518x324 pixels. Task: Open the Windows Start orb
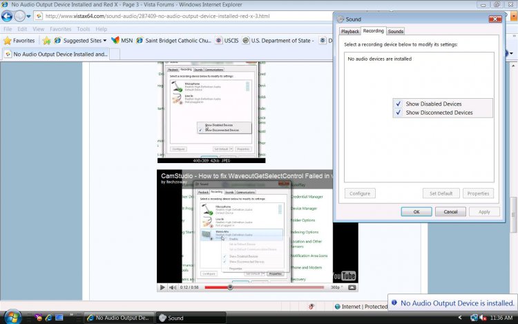[x=13, y=317]
